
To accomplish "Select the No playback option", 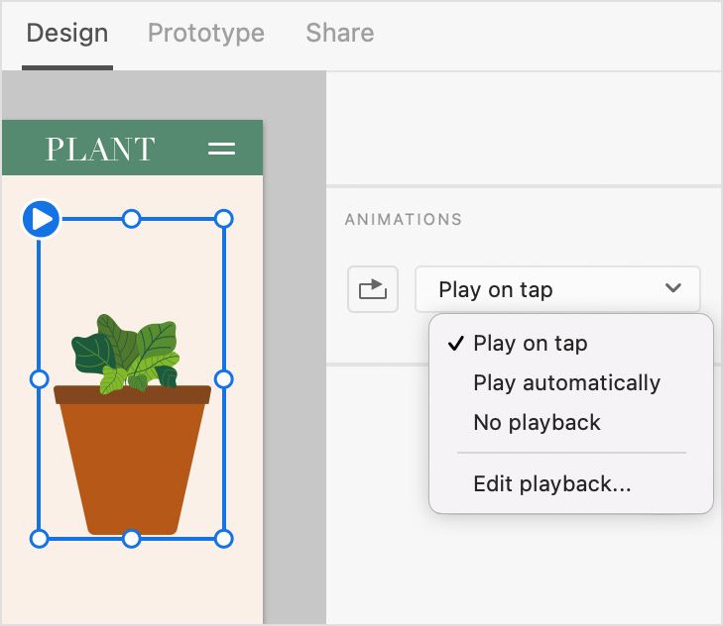I will [537, 423].
